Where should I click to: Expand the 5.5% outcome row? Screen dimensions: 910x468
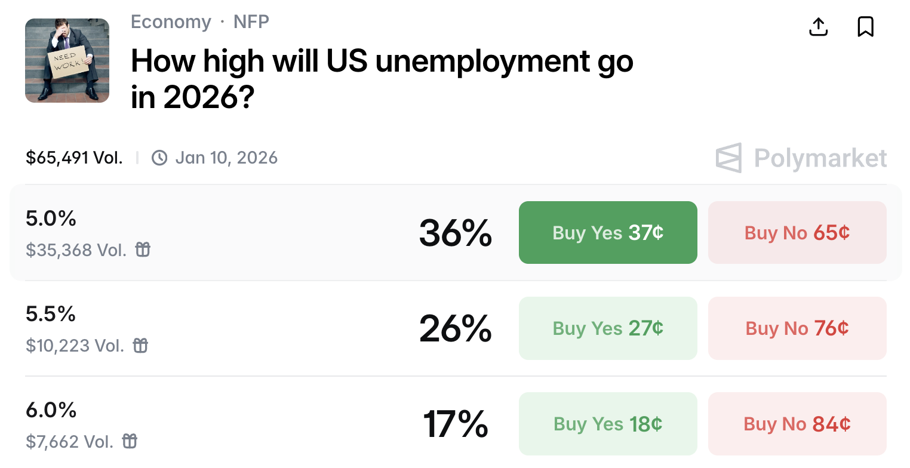239,328
